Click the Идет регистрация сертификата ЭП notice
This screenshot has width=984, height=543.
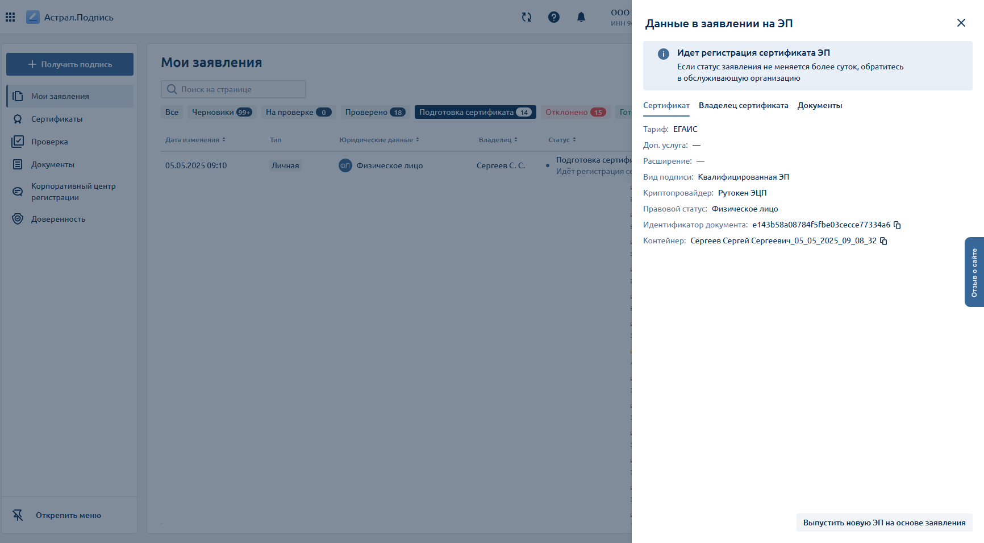pyautogui.click(x=807, y=65)
